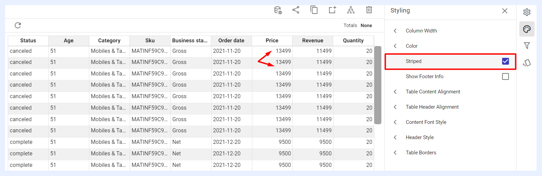Expand the Header Style chevron
The image size is (542, 176).
pos(395,137)
